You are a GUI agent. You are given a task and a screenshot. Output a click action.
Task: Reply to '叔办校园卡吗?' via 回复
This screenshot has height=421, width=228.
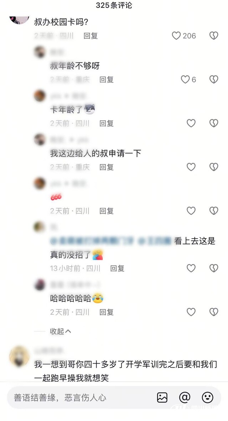(x=90, y=36)
